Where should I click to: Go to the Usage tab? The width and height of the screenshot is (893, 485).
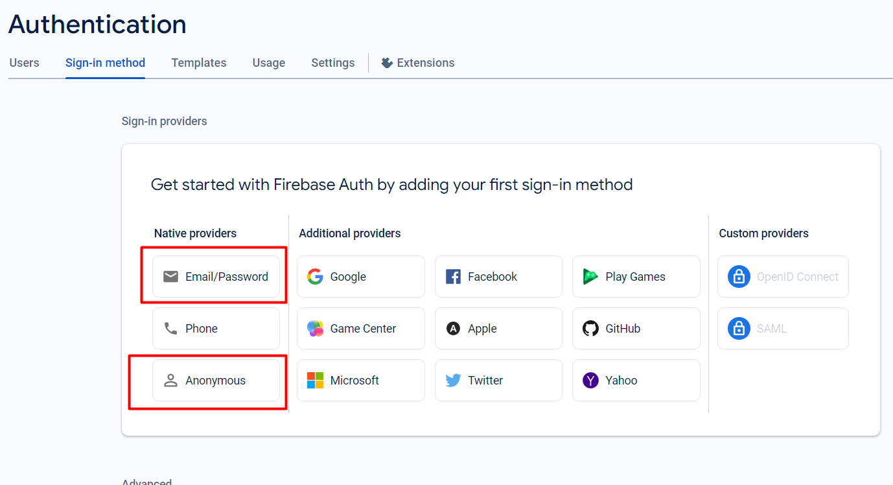click(269, 63)
